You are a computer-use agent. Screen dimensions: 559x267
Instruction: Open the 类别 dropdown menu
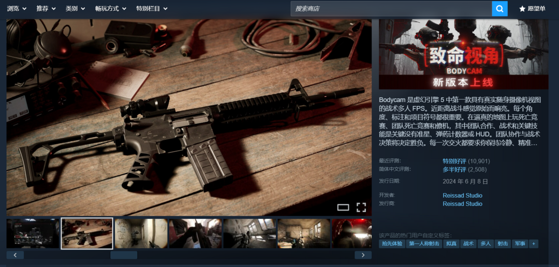click(x=75, y=9)
